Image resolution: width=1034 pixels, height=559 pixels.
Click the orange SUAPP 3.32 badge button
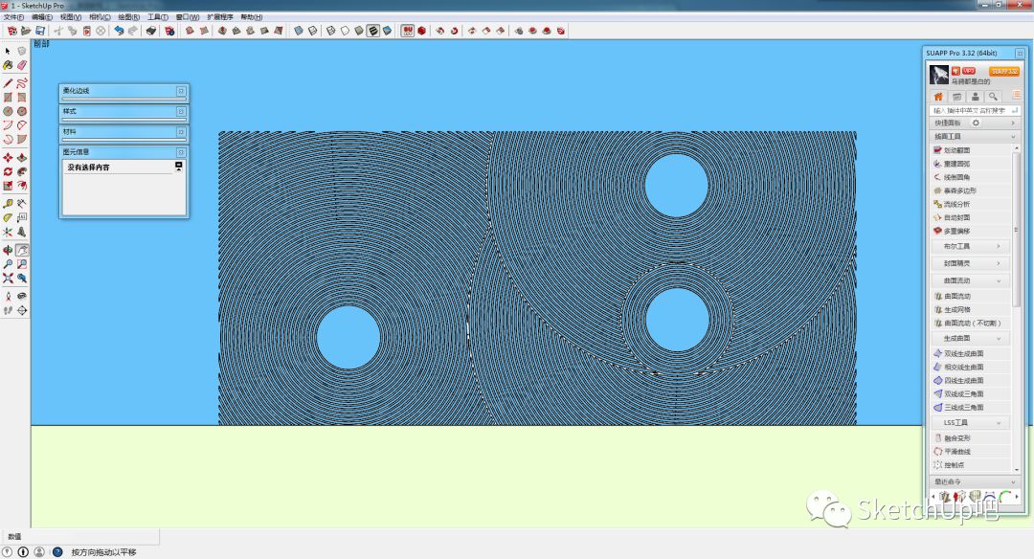click(x=1004, y=71)
